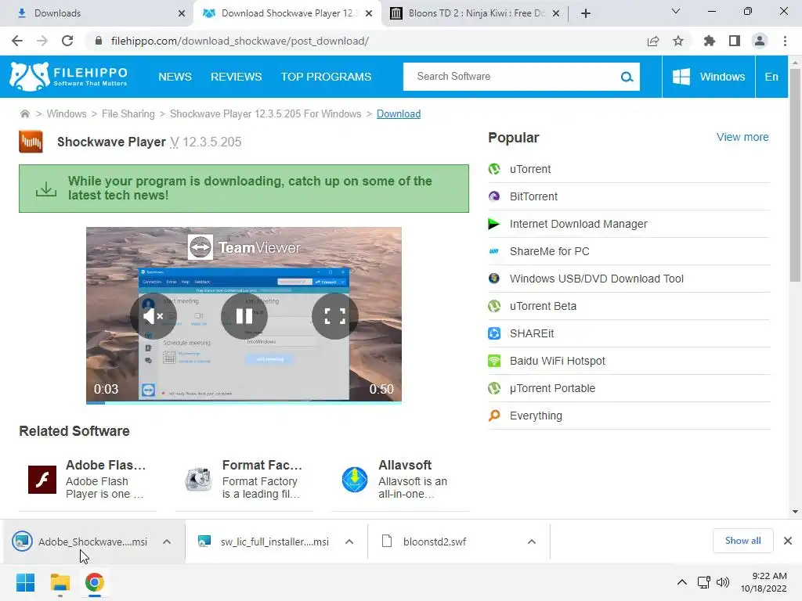Click the File Sharing breadcrumb link
The height and width of the screenshot is (601, 802).
click(x=128, y=113)
